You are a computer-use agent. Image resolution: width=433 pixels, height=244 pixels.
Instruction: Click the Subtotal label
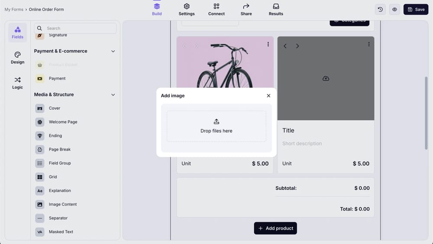286,188
